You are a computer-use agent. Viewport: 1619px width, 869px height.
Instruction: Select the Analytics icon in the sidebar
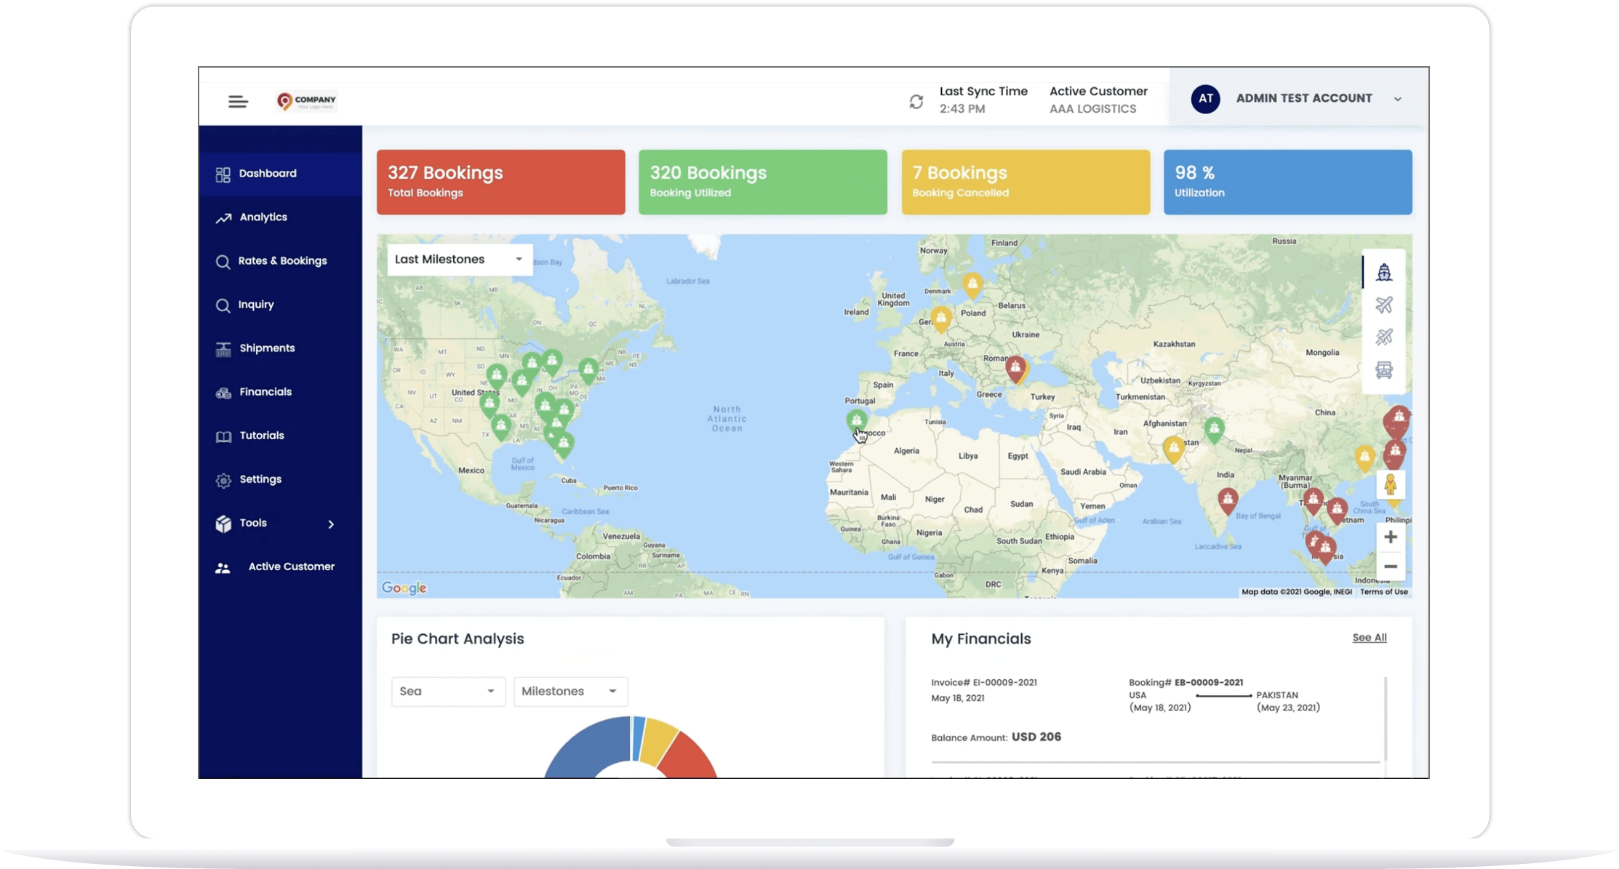click(223, 217)
